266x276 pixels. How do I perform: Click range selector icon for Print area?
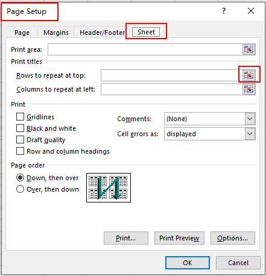(249, 49)
